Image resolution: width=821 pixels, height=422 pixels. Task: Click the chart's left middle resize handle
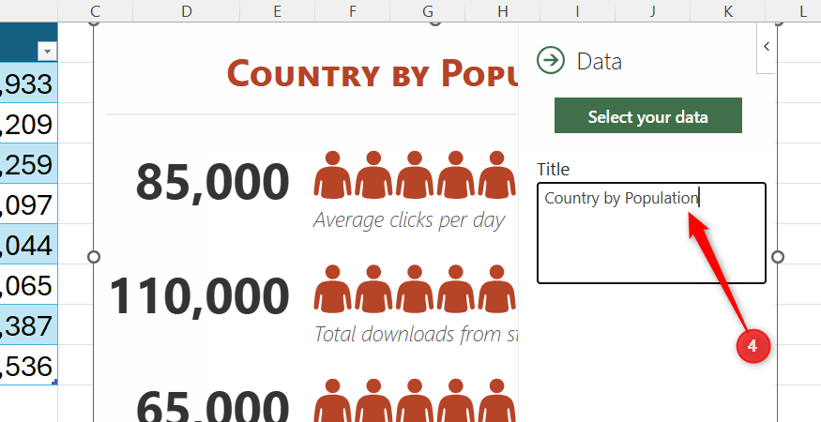point(94,257)
